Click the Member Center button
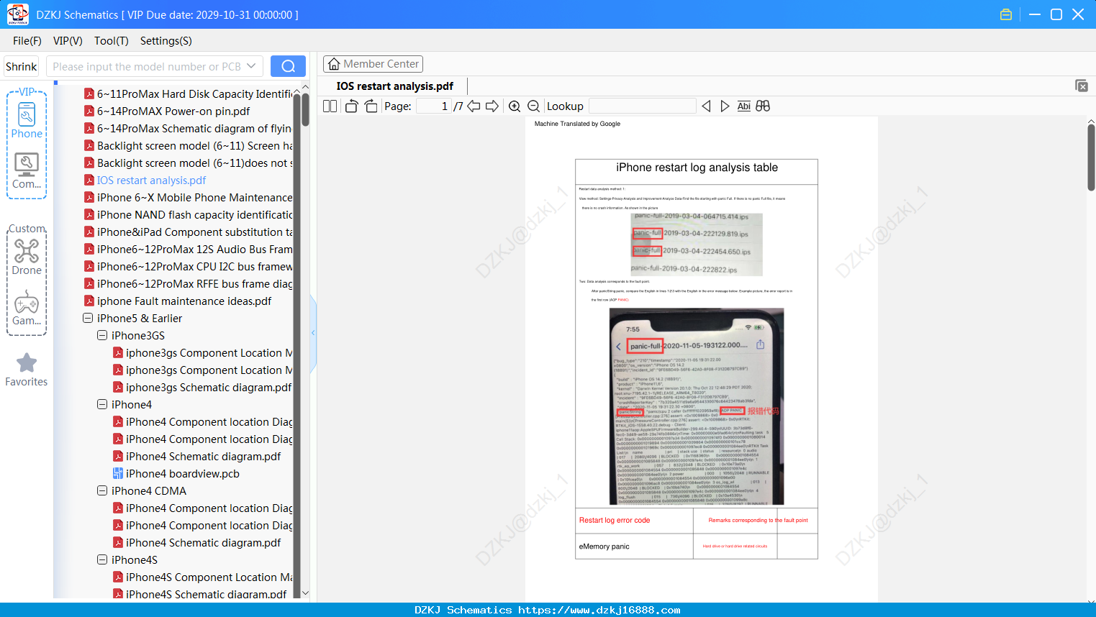The height and width of the screenshot is (617, 1096). click(373, 64)
